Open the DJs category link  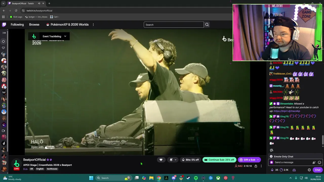[25, 169]
